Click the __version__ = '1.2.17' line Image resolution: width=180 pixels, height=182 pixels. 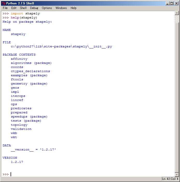(x=33, y=150)
